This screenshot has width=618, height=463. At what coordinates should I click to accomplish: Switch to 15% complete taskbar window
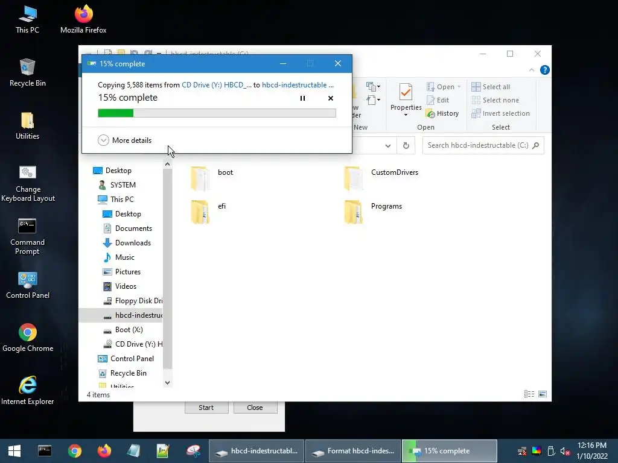(450, 451)
